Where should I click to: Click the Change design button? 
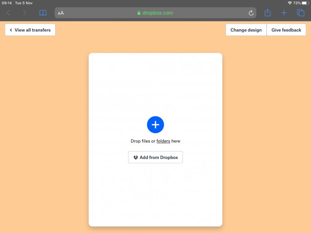pos(246,30)
